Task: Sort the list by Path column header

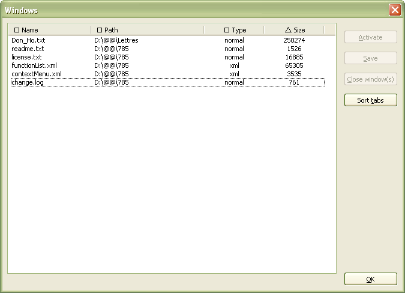Action: pyautogui.click(x=147, y=30)
